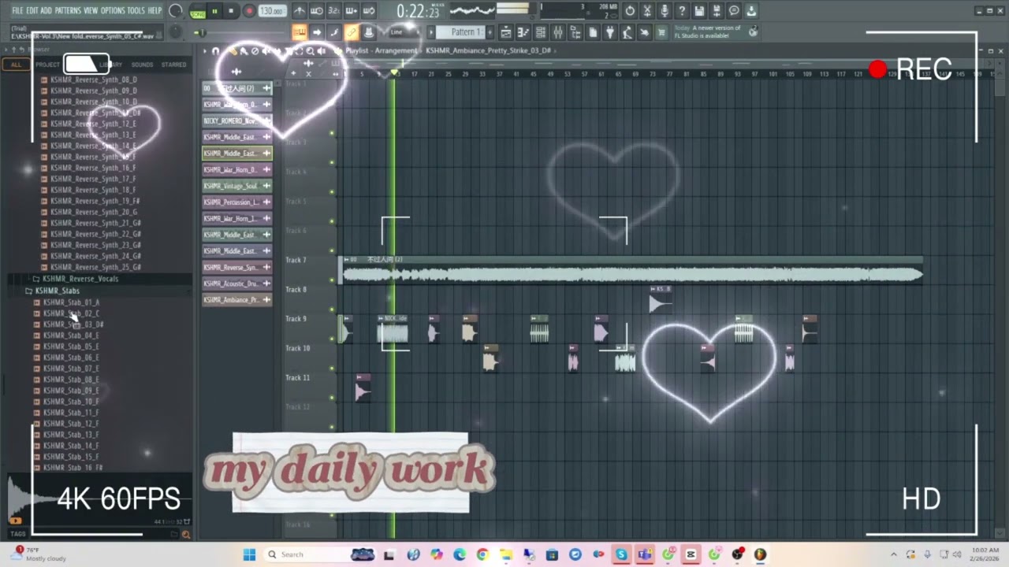Toggle the link-to-controller icon
The width and height of the screenshot is (1009, 567).
point(351,32)
